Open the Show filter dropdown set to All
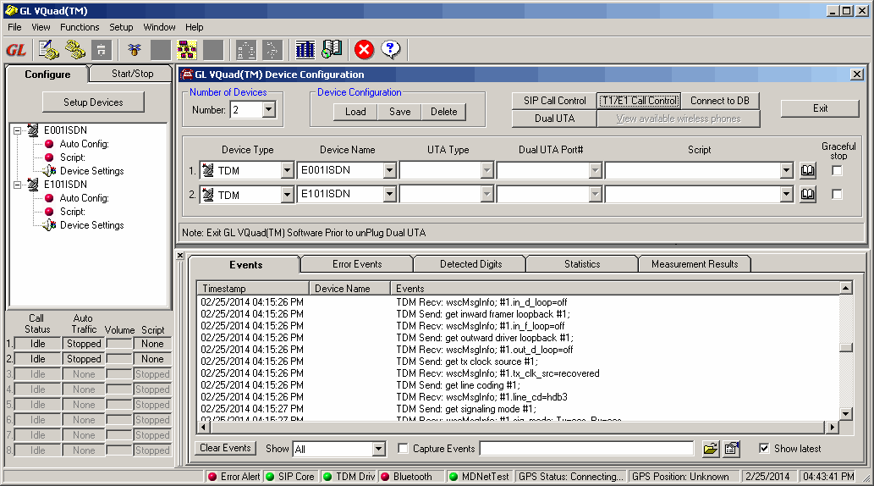This screenshot has width=874, height=486. click(378, 449)
